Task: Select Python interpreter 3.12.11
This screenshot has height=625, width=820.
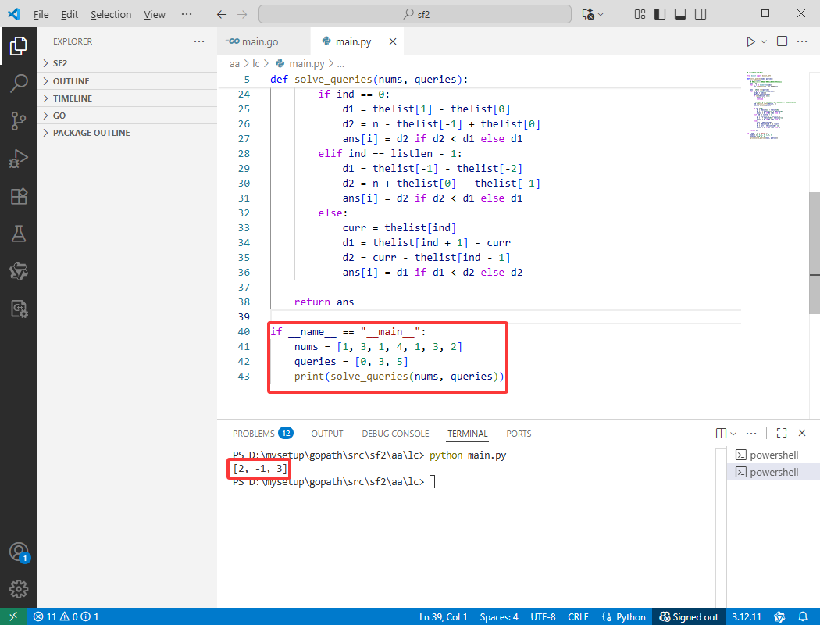Action: pos(747,616)
